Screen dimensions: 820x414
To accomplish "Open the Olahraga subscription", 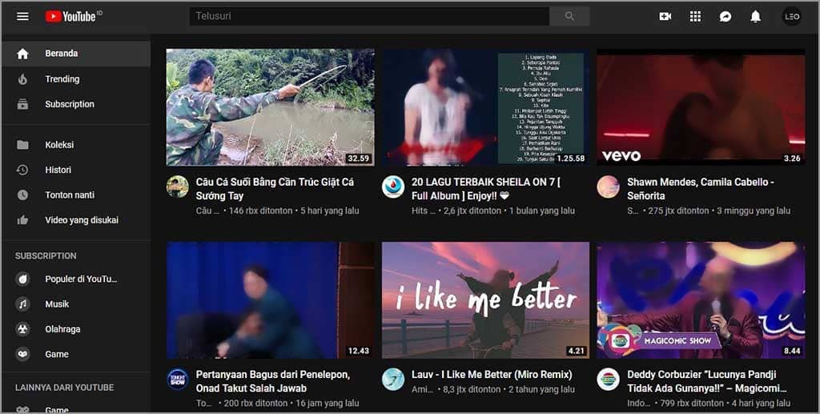I will click(x=76, y=329).
